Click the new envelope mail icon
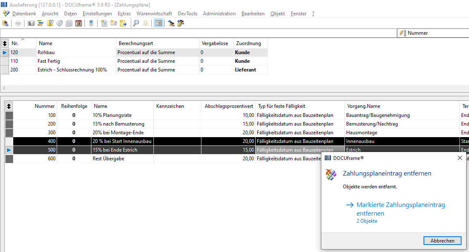The width and height of the screenshot is (469, 252). tap(113, 23)
